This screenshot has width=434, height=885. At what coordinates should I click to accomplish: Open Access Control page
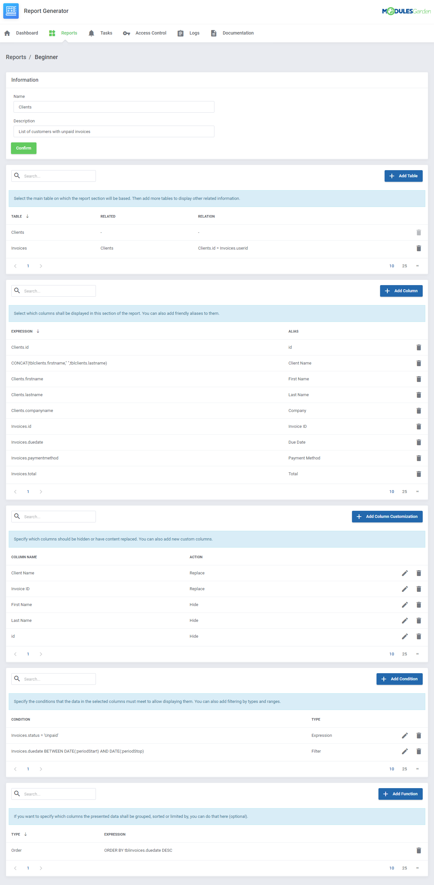tap(145, 33)
